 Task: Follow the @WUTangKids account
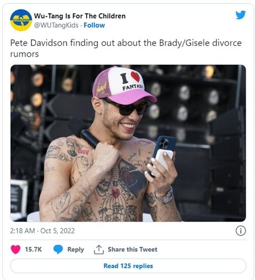94,25
